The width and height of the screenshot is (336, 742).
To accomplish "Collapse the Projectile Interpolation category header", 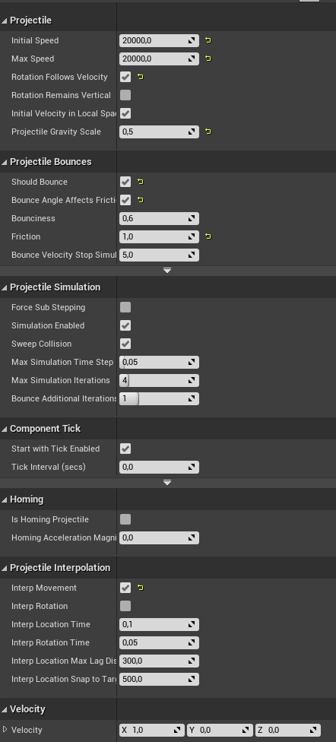I will 5,568.
